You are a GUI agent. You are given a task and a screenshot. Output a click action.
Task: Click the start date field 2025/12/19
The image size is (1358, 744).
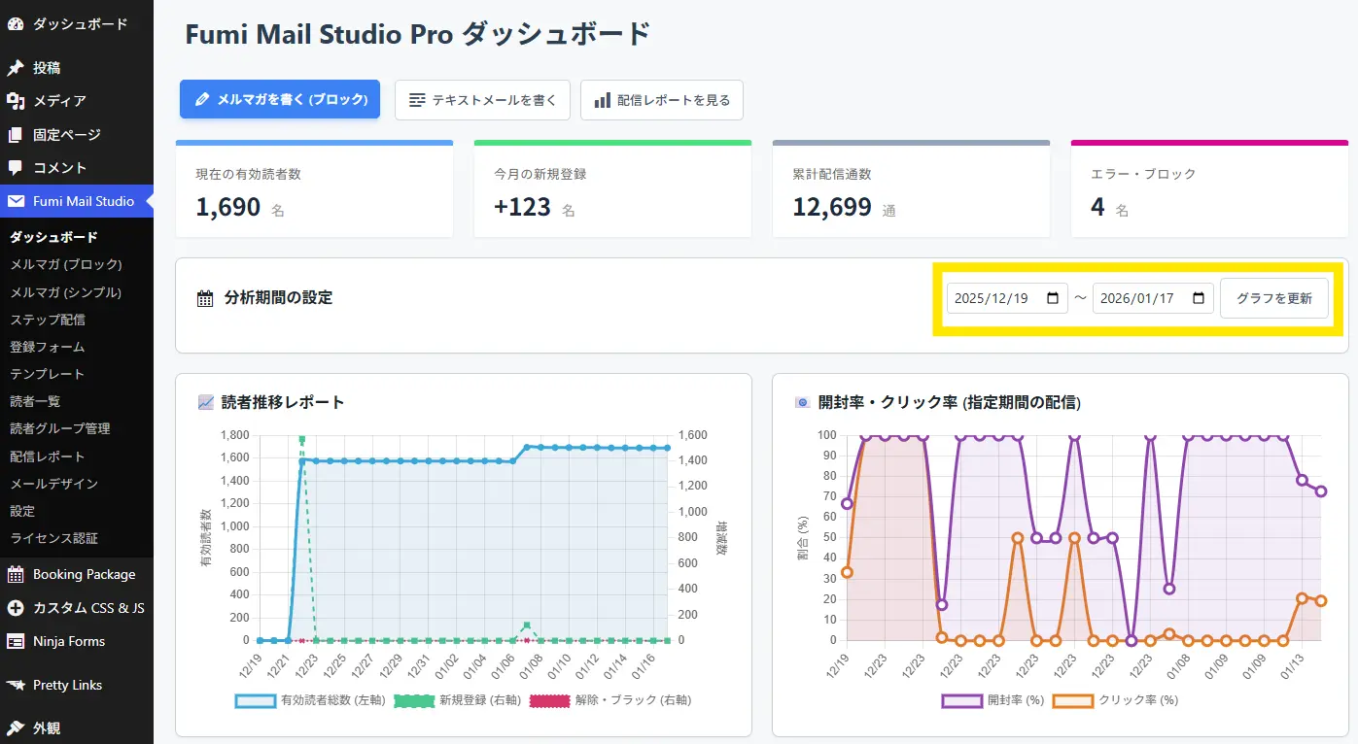pos(995,299)
